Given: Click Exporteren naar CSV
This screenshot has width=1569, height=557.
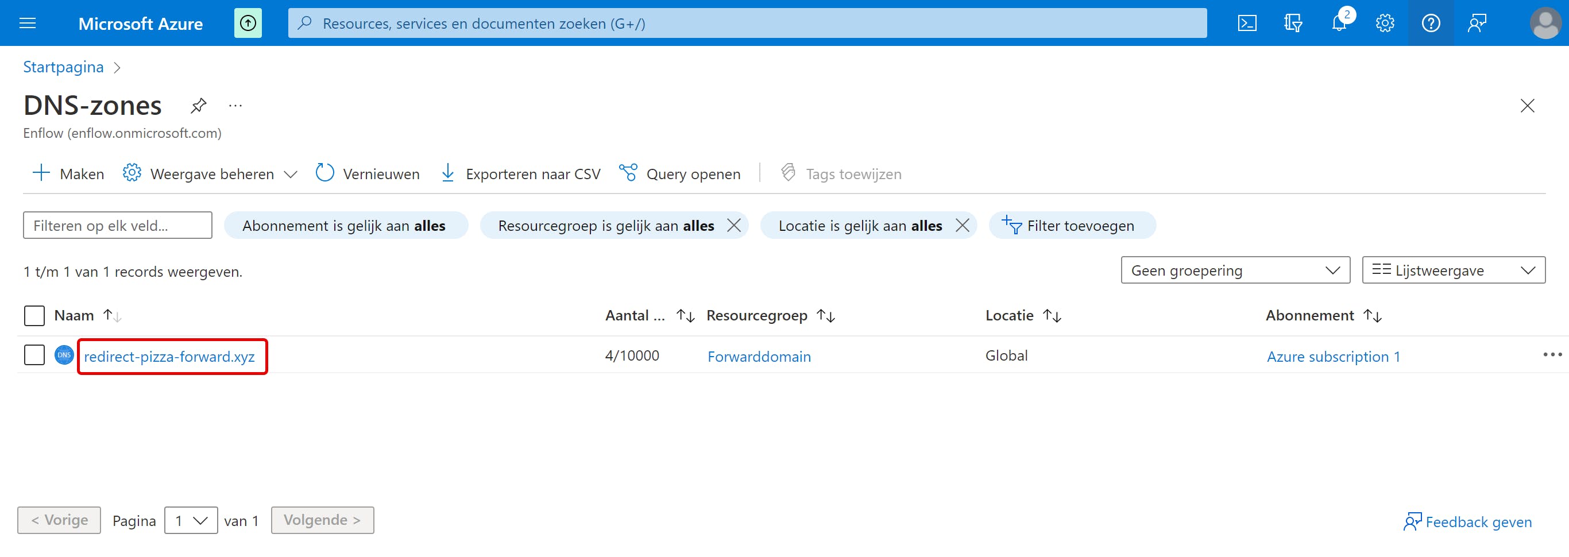Looking at the screenshot, I should tap(521, 174).
